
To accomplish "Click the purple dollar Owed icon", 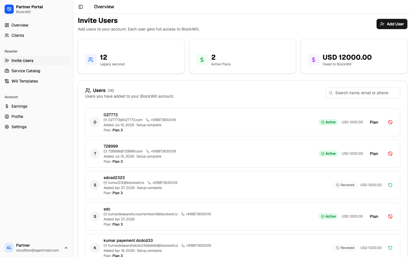I will 314,60.
